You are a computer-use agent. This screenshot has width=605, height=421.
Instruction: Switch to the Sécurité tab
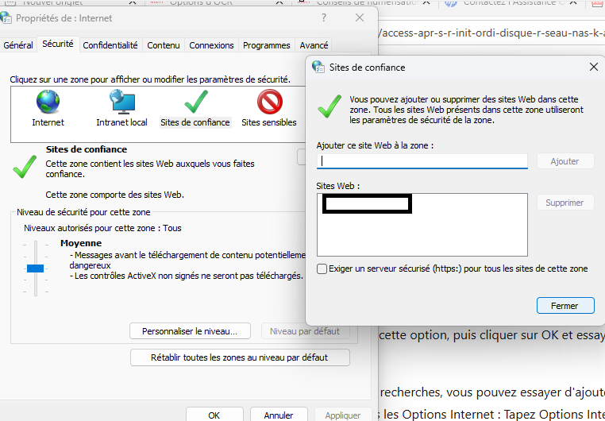pos(58,44)
